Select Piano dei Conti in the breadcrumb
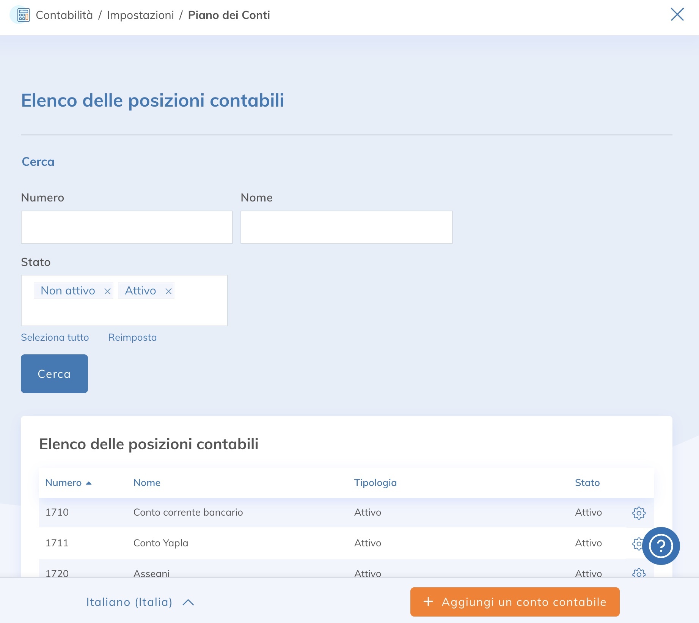The width and height of the screenshot is (699, 623). pos(229,15)
